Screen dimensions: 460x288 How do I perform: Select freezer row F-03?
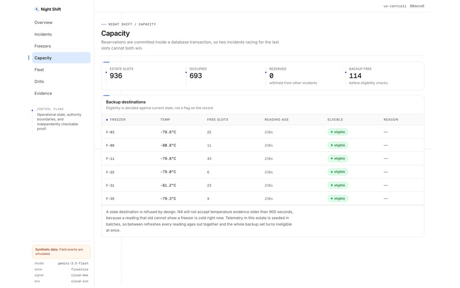click(263, 132)
